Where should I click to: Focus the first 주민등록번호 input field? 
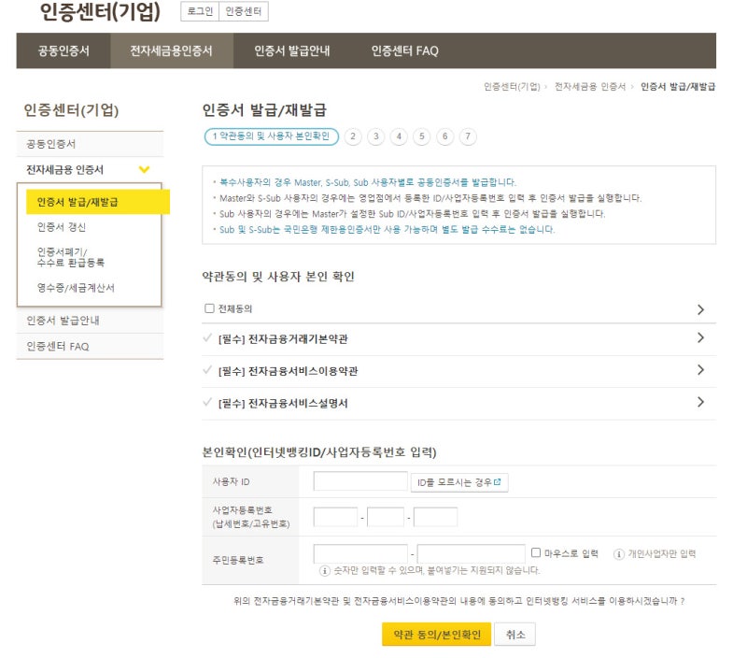(360, 554)
